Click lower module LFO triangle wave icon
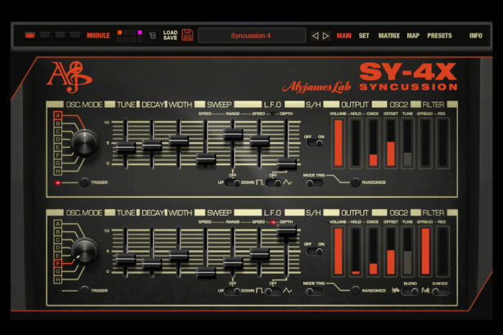Image resolution: width=503 pixels, height=335 pixels. tap(288, 290)
